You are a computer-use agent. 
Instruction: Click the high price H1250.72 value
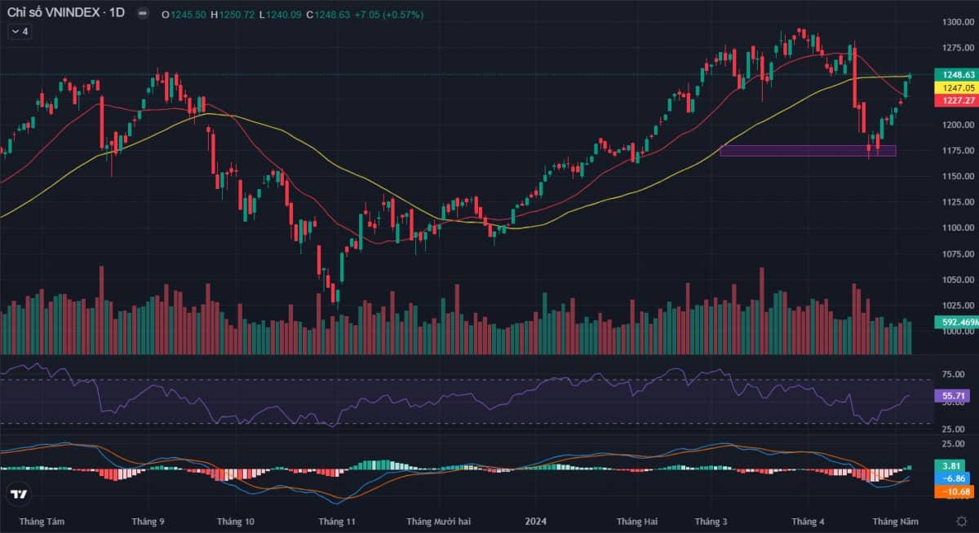point(233,15)
